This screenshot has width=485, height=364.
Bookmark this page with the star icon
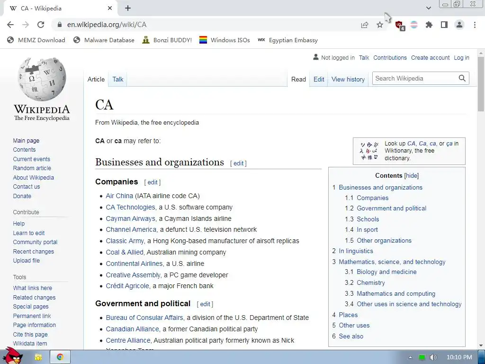[x=380, y=25]
